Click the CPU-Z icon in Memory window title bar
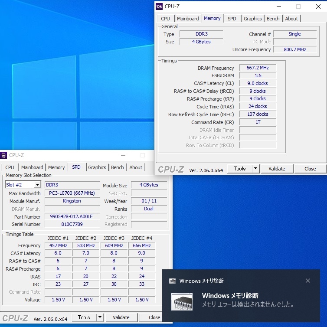The height and width of the screenshot is (327, 327). tap(160, 7)
